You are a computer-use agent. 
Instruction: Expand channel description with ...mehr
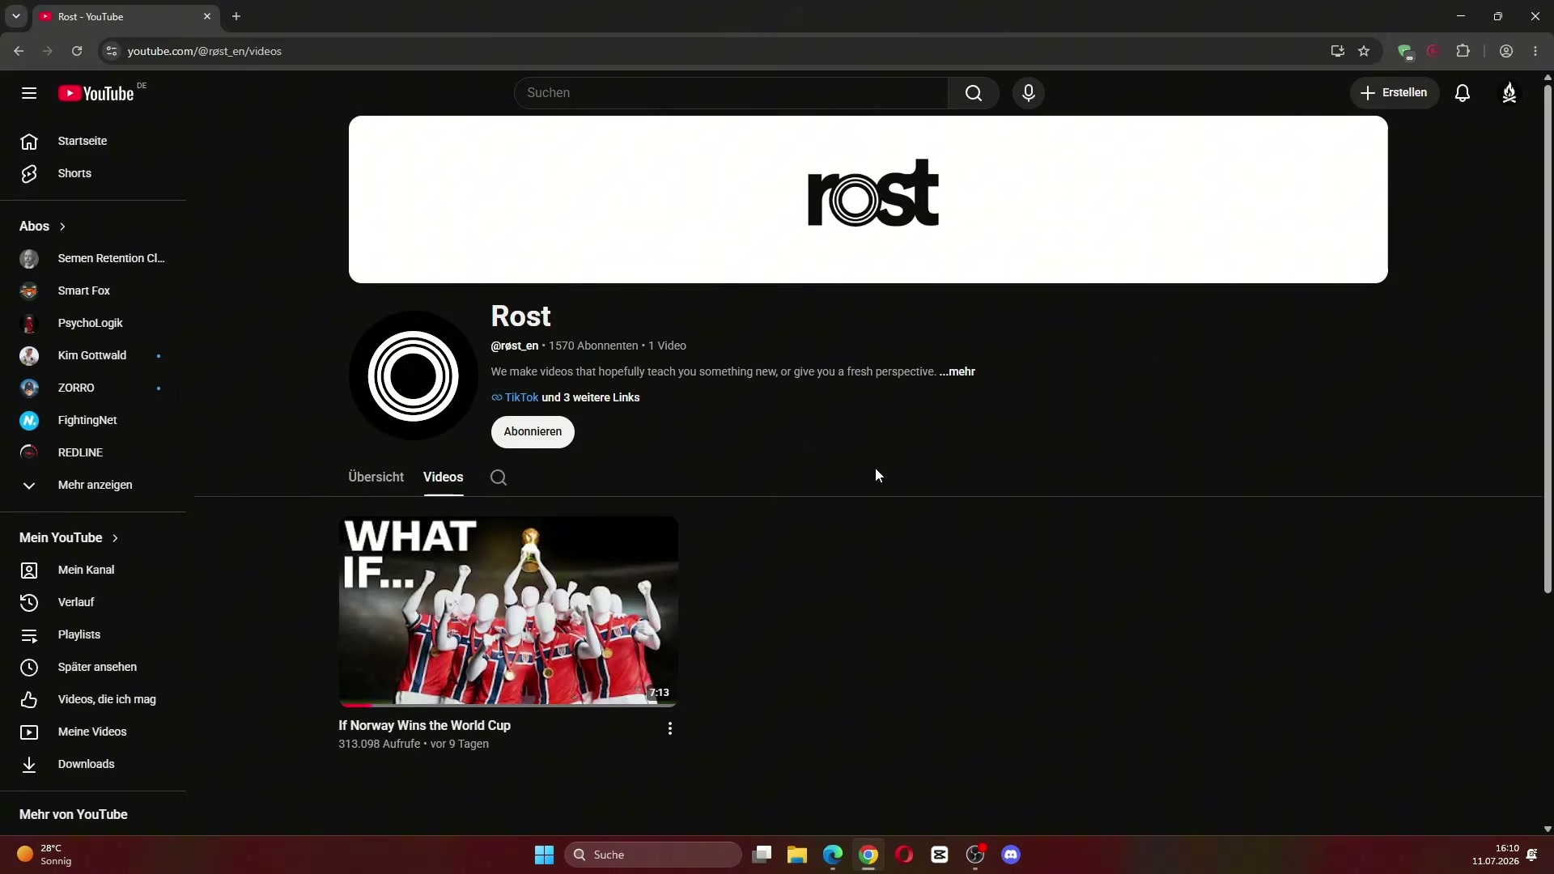point(957,371)
